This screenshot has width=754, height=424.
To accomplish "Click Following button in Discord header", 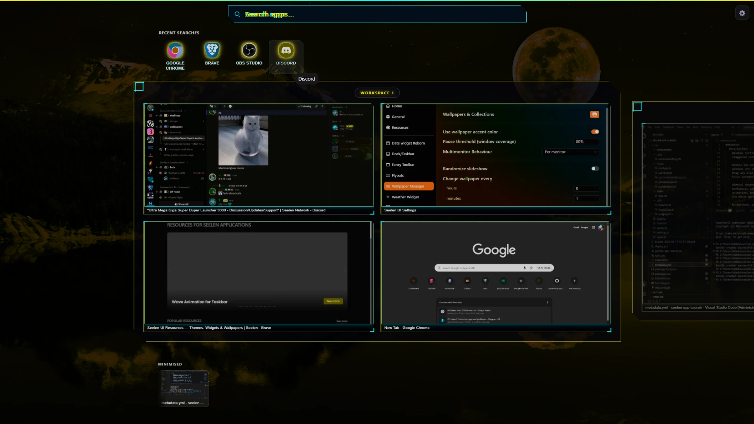I will click(x=305, y=106).
